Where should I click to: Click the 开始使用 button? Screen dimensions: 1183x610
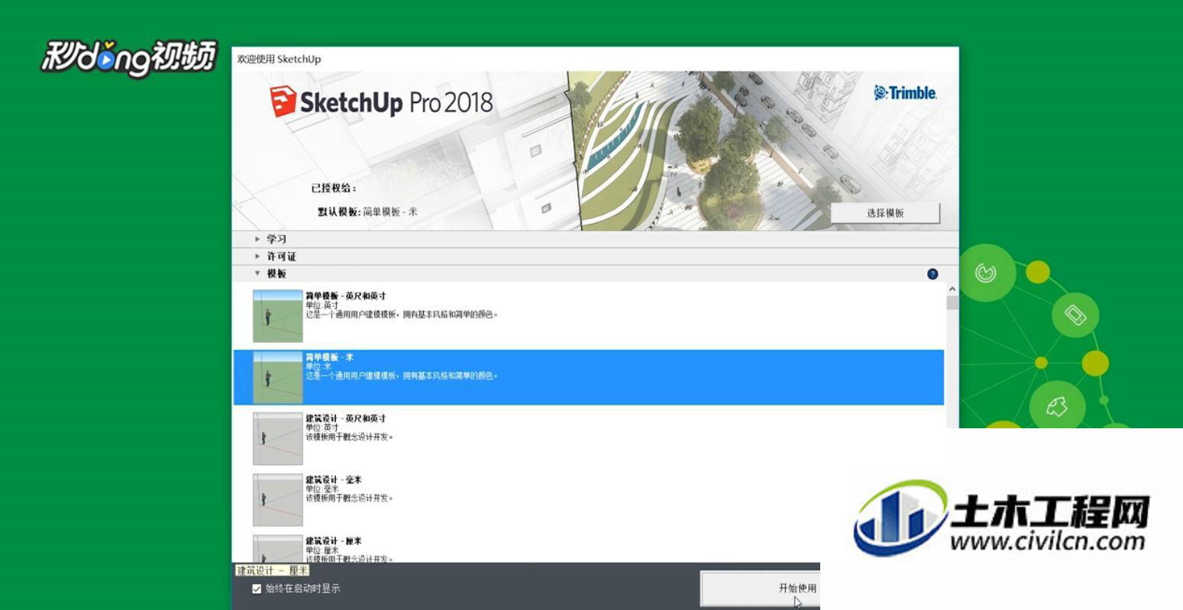pos(761,589)
